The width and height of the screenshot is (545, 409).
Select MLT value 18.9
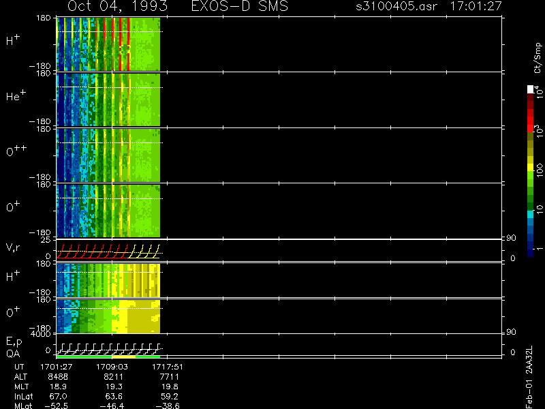tap(59, 387)
